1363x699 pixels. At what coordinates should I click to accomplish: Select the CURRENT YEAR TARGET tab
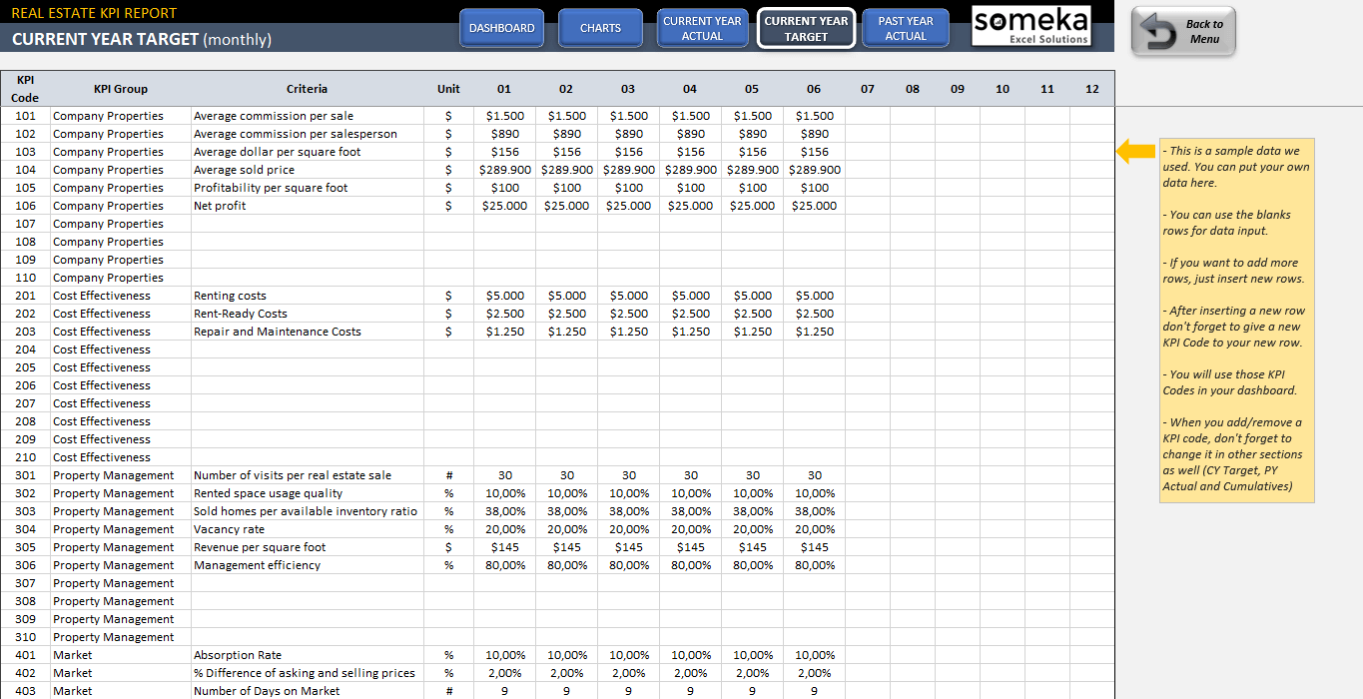(806, 28)
